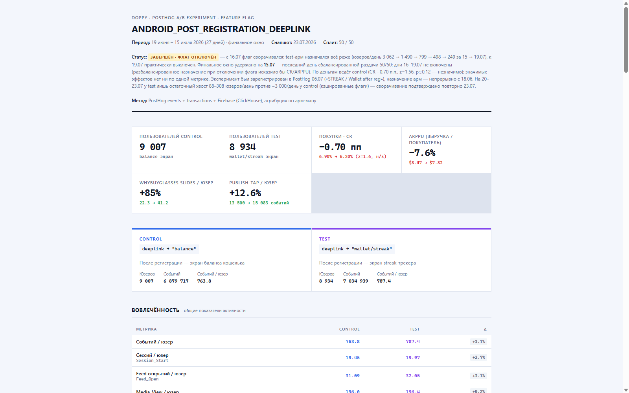
Task: Click the vertical scrollbar thumb
Action: point(626,40)
